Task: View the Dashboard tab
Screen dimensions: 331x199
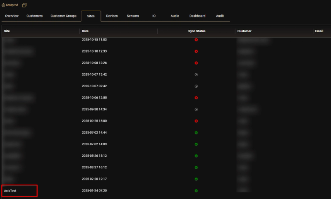Action: [197, 16]
